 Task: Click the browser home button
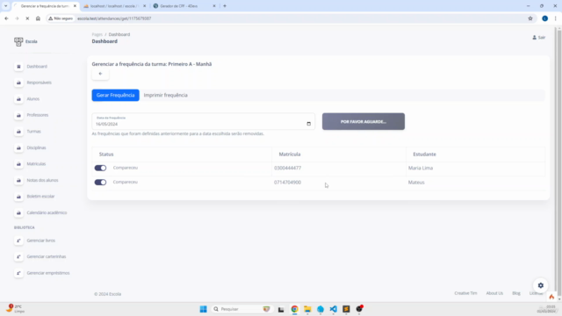(38, 18)
